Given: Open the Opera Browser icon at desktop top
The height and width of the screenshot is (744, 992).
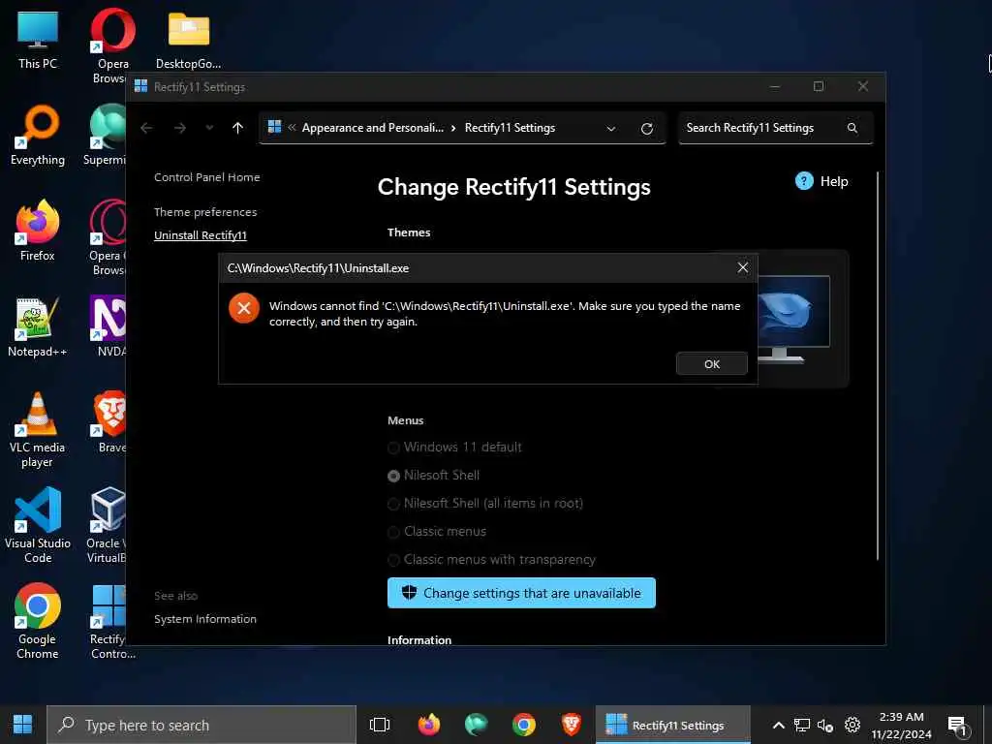Looking at the screenshot, I should click(x=111, y=46).
